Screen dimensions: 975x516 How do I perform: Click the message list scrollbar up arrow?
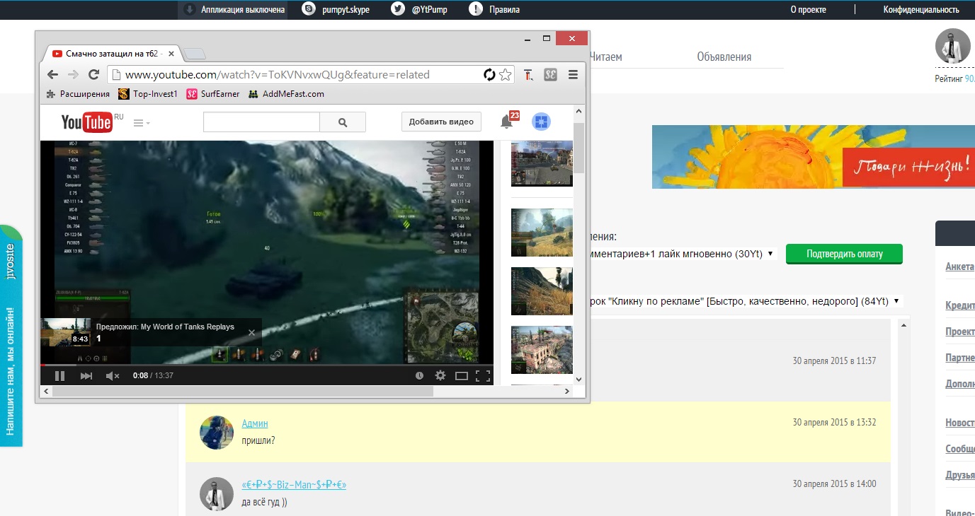point(903,324)
